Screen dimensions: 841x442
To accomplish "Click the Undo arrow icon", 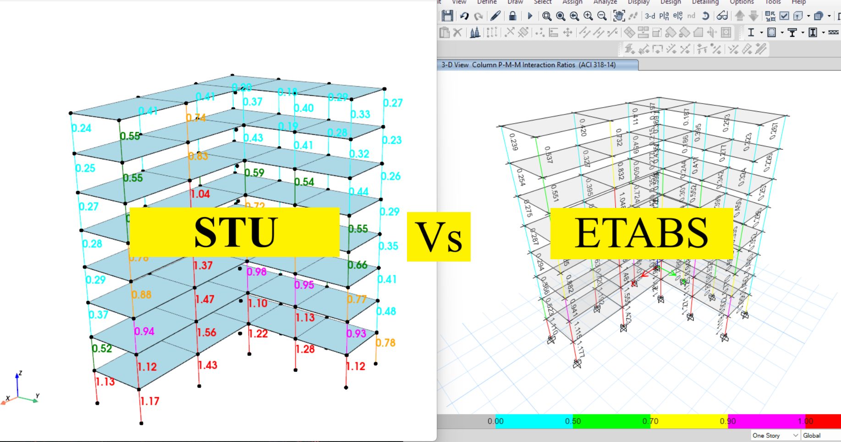I will coord(464,16).
